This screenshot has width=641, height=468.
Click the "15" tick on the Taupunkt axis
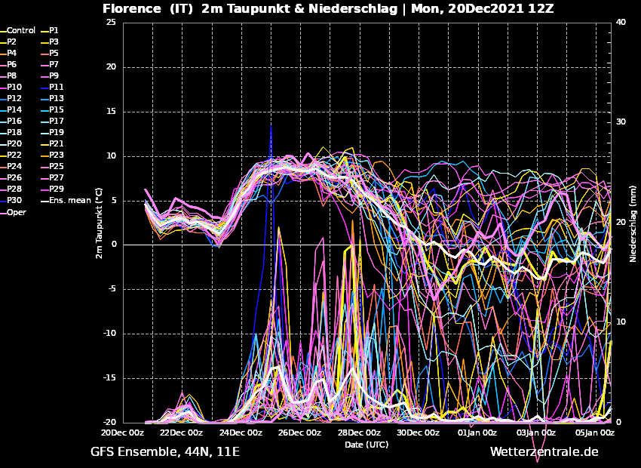(111, 112)
